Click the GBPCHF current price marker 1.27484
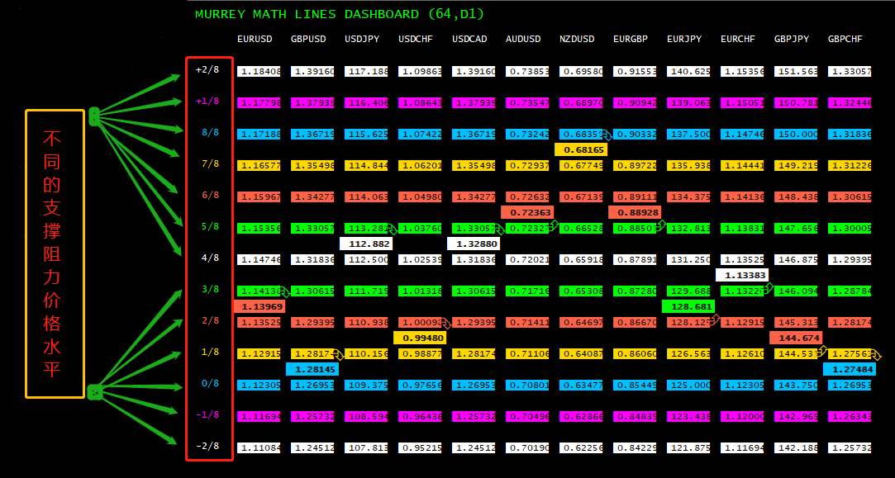 tap(849, 369)
